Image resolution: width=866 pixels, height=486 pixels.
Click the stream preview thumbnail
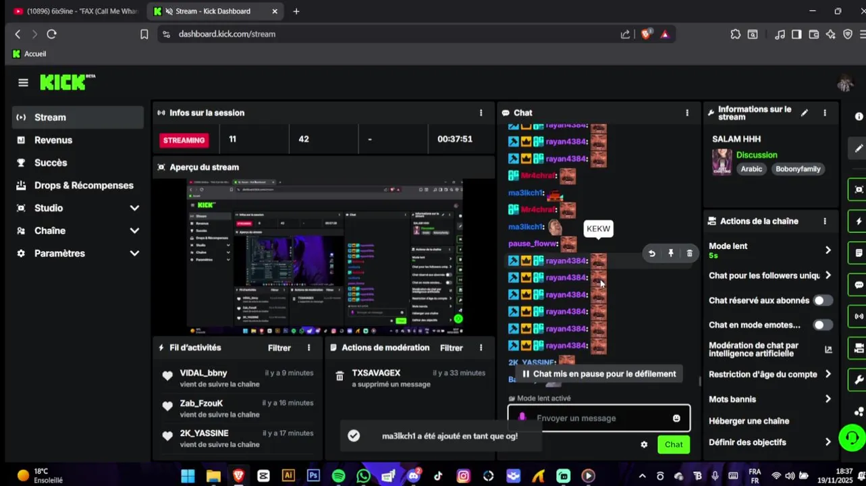[325, 257]
